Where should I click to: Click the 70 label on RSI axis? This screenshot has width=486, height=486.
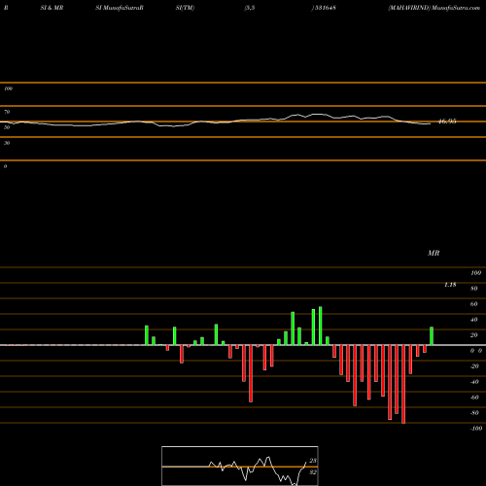click(x=7, y=112)
